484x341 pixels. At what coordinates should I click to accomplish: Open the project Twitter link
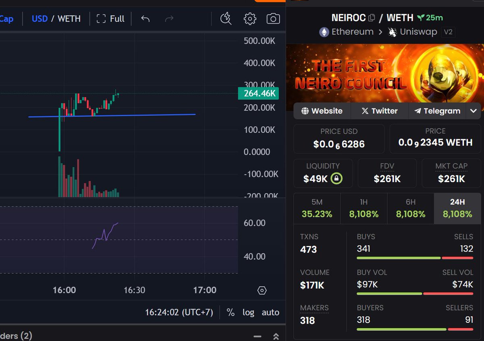(x=380, y=111)
